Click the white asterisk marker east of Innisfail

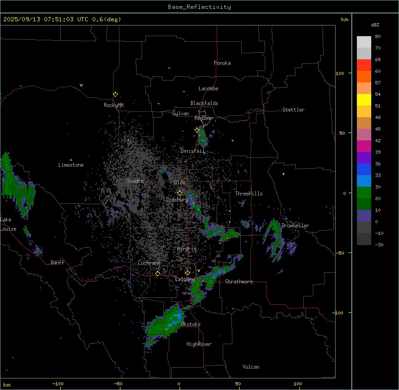pos(232,141)
